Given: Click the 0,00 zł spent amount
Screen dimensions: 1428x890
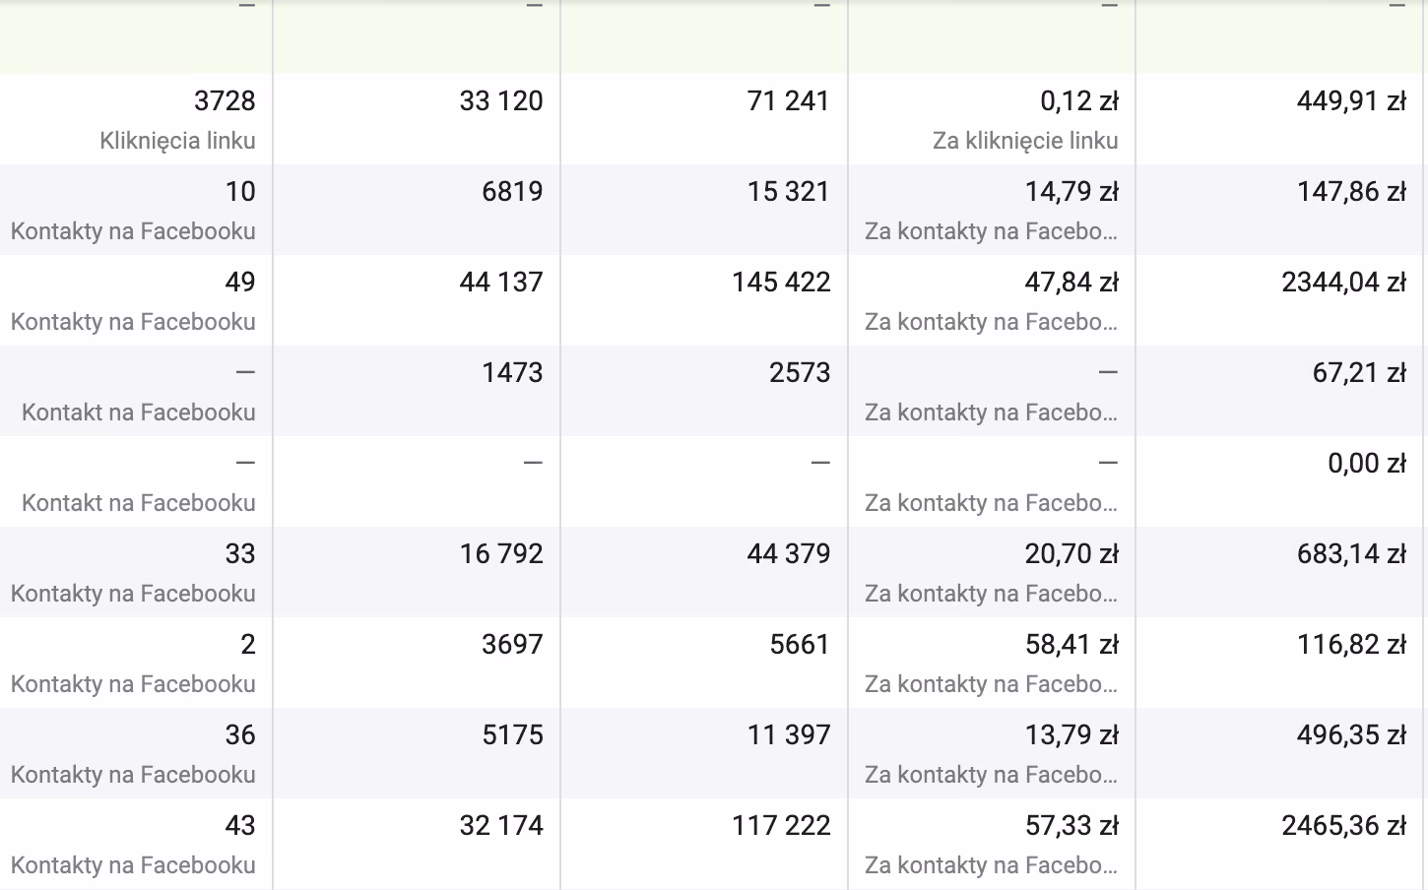Looking at the screenshot, I should tap(1367, 463).
